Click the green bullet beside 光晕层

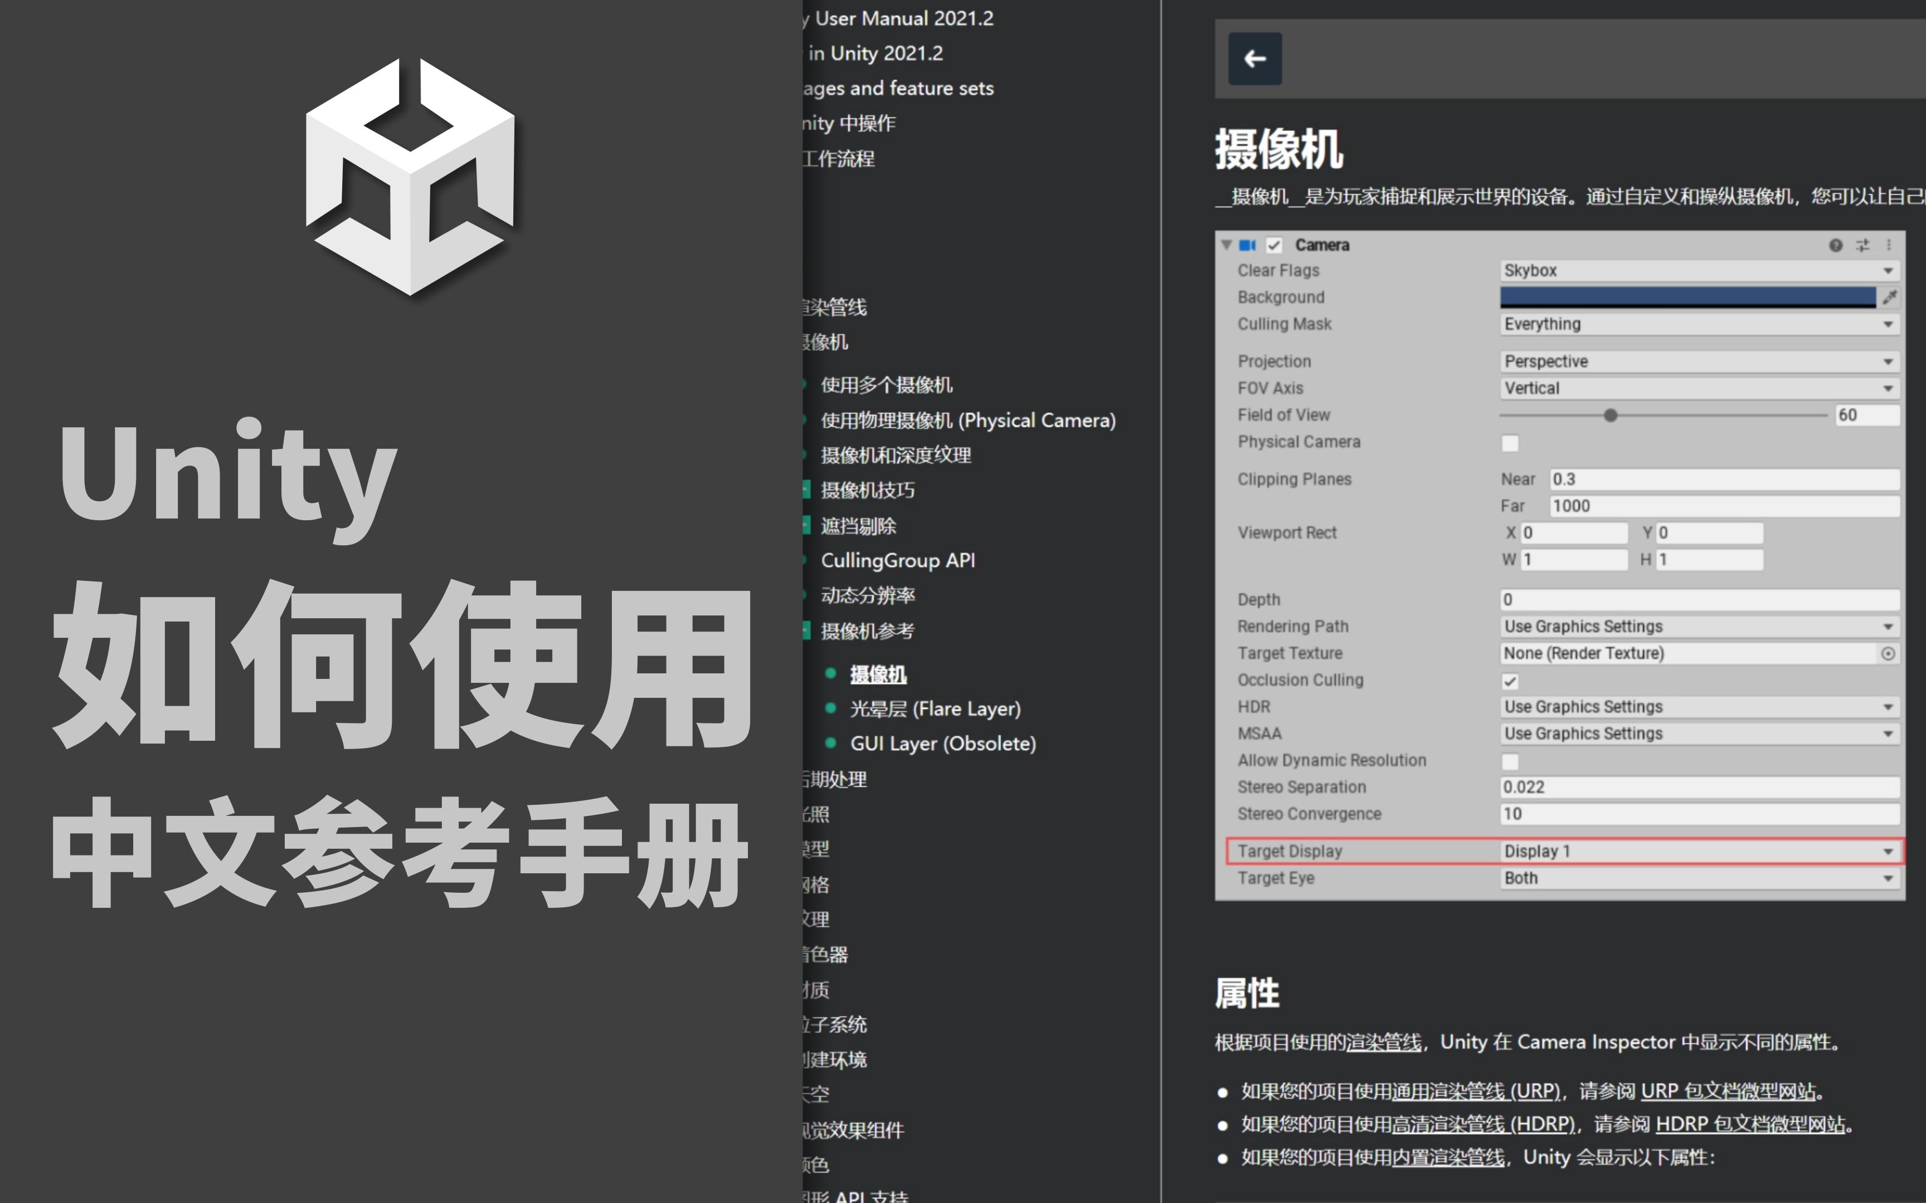[x=830, y=707]
